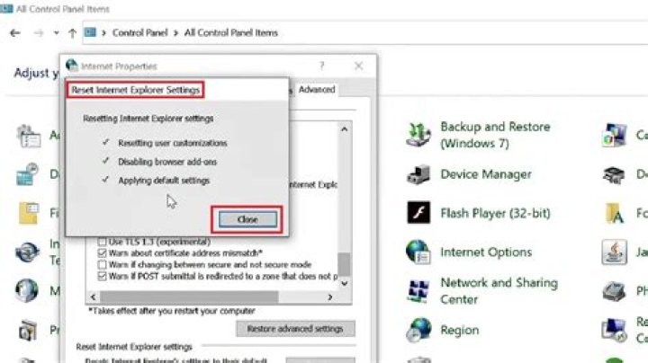Close the Internet Properties dialog with X
This screenshot has width=648, height=363.
click(358, 66)
